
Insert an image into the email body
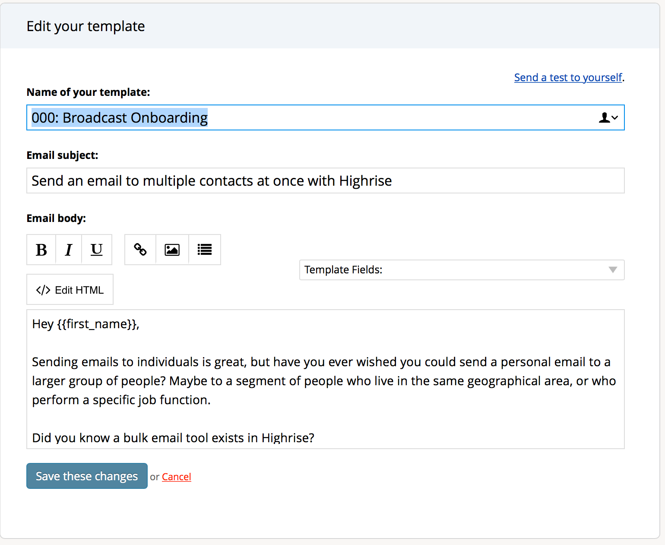pyautogui.click(x=172, y=250)
